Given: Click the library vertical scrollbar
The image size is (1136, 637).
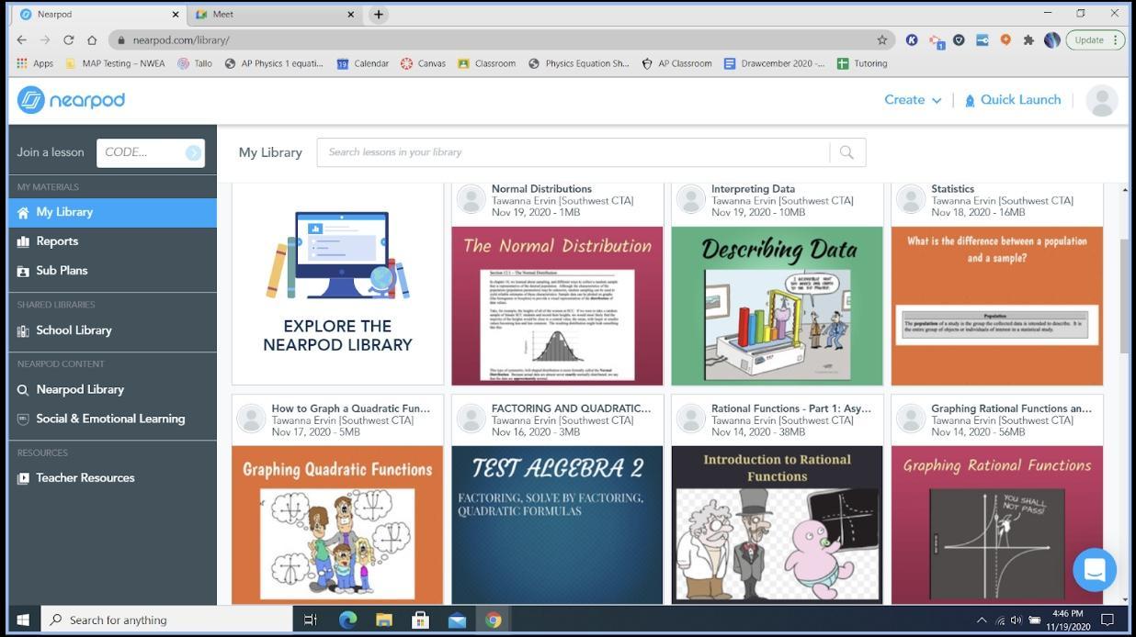Looking at the screenshot, I should (1125, 296).
